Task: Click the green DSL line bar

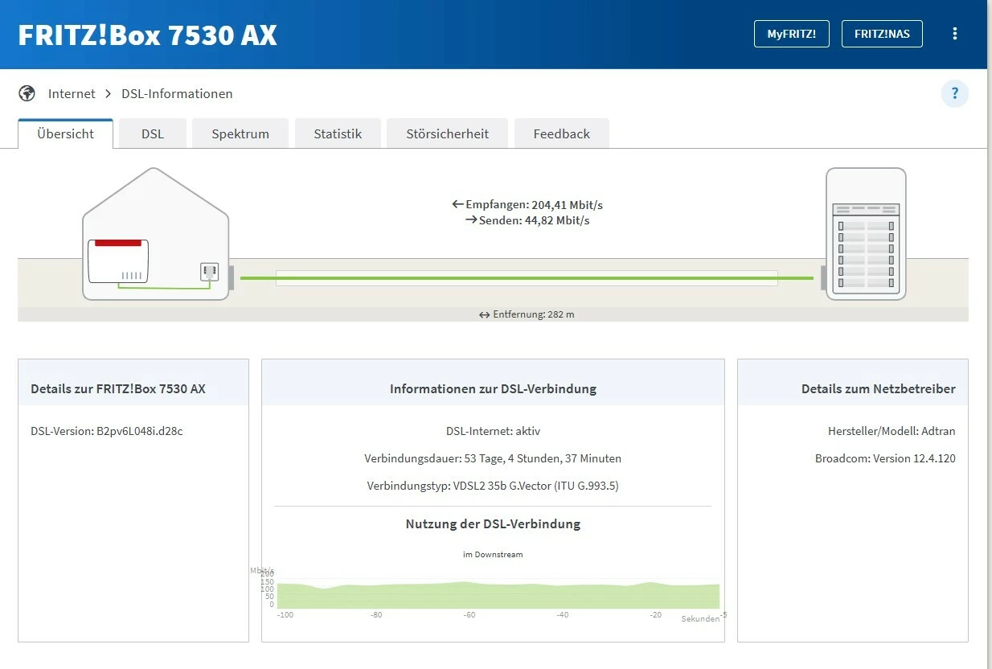Action: coord(527,278)
